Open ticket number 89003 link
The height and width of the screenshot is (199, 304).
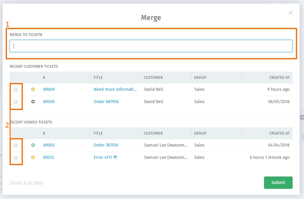[49, 145]
